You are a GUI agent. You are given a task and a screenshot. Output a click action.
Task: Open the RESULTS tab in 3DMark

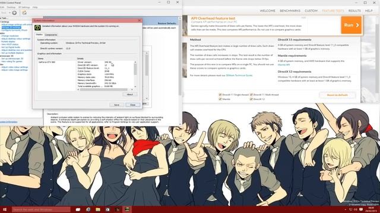(x=354, y=11)
